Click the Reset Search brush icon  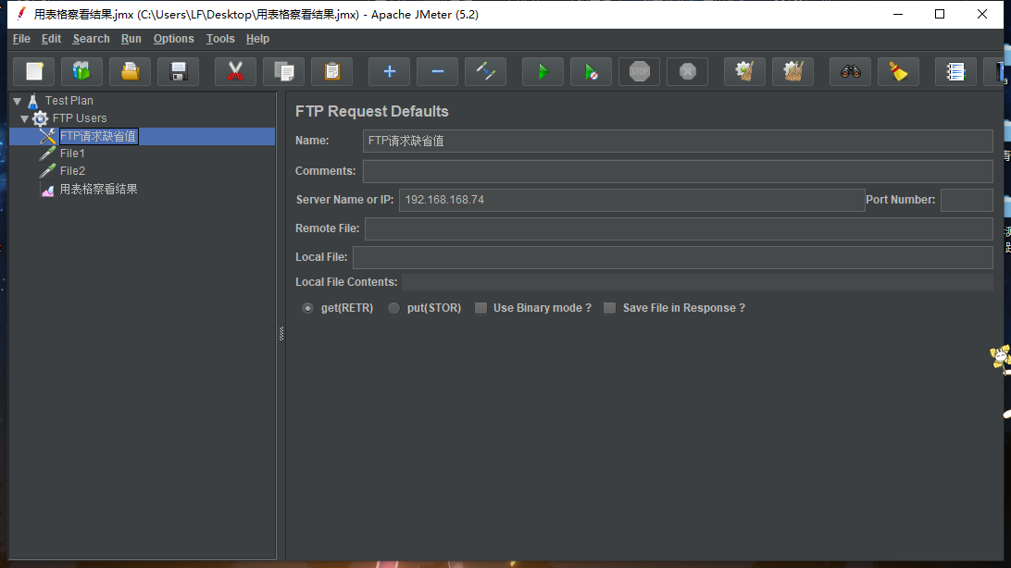pyautogui.click(x=898, y=71)
